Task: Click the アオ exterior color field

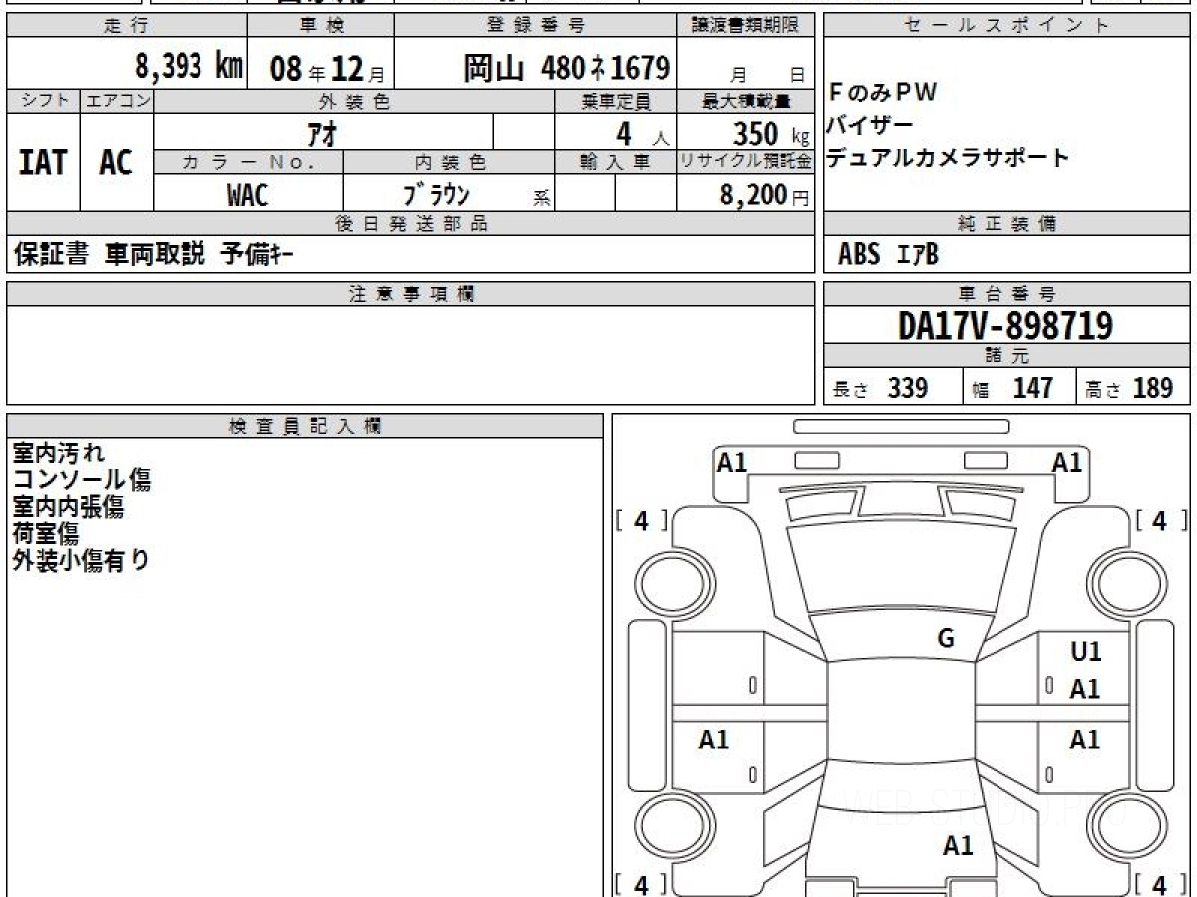Action: click(x=324, y=132)
